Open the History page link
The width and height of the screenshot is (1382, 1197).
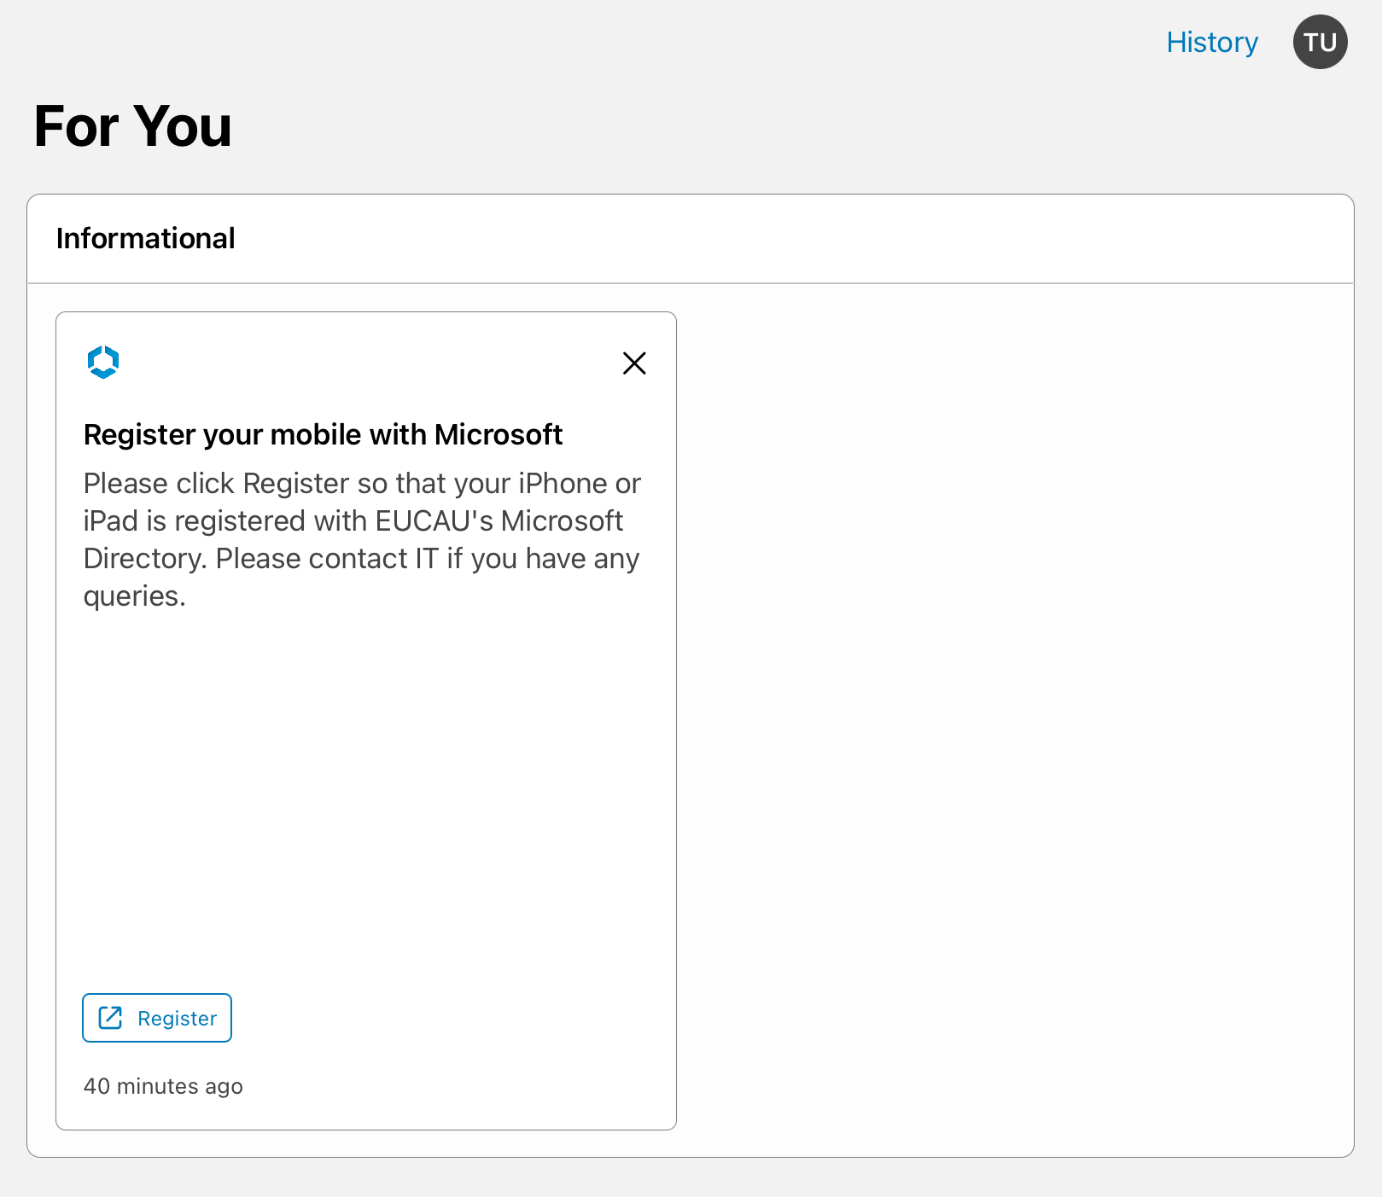[1211, 43]
